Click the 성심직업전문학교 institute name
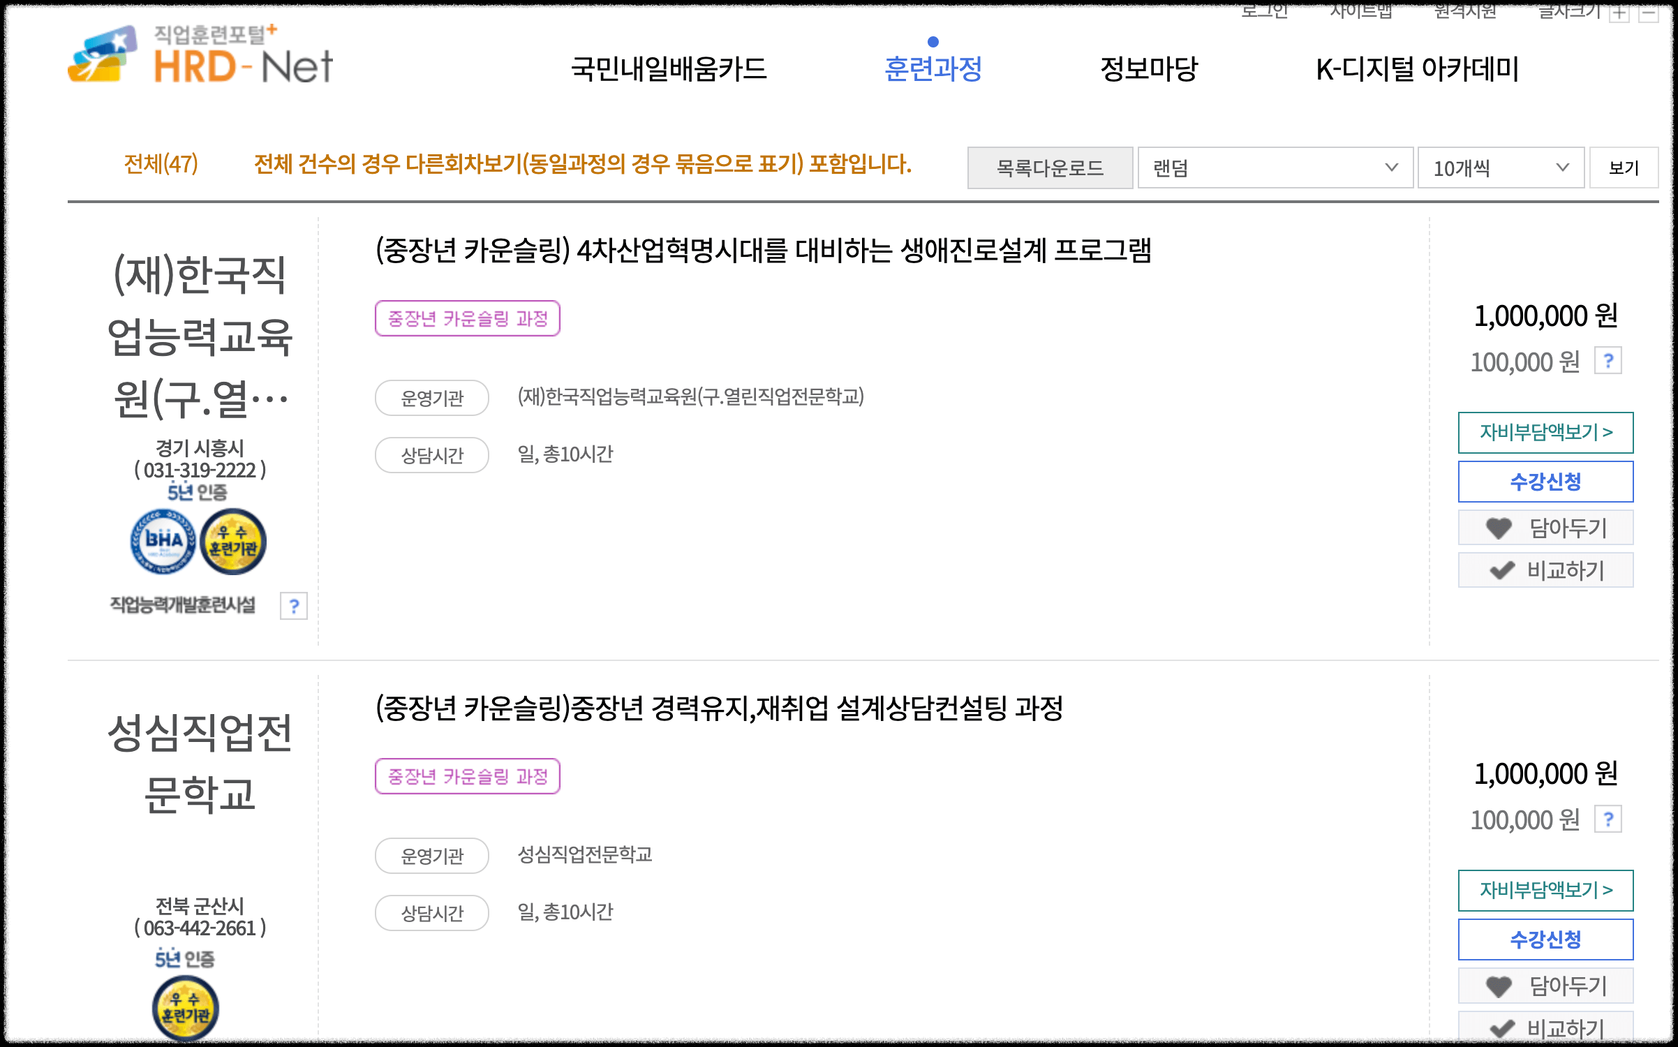The width and height of the screenshot is (1678, 1047). click(200, 763)
